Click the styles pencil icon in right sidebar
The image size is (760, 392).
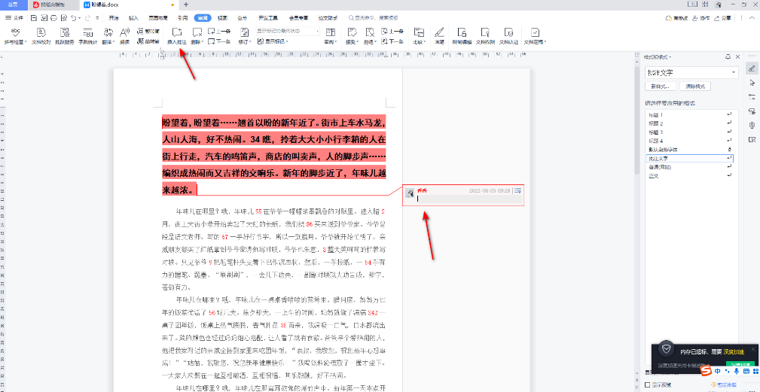(752, 68)
